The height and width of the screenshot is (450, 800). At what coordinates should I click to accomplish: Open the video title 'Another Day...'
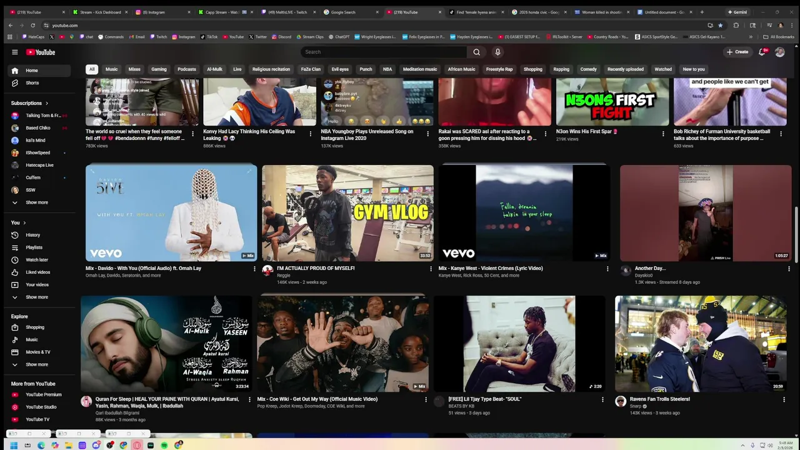pos(650,268)
